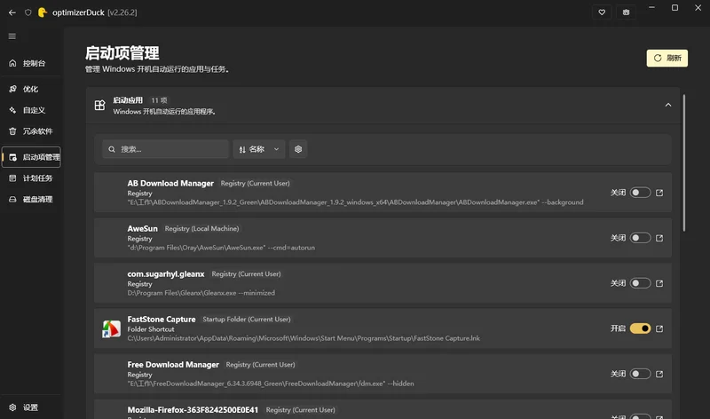Click the ABDownloadManager.exe path text

[x=355, y=202]
